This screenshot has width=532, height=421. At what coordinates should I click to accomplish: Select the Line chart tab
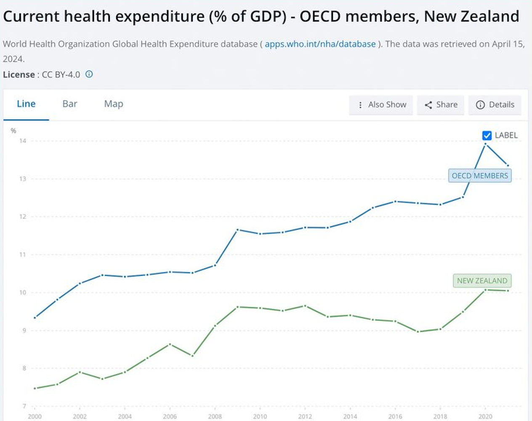click(x=26, y=104)
